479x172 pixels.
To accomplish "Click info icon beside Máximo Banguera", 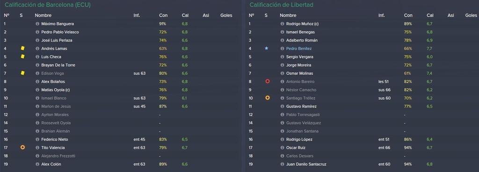I will (37, 24).
